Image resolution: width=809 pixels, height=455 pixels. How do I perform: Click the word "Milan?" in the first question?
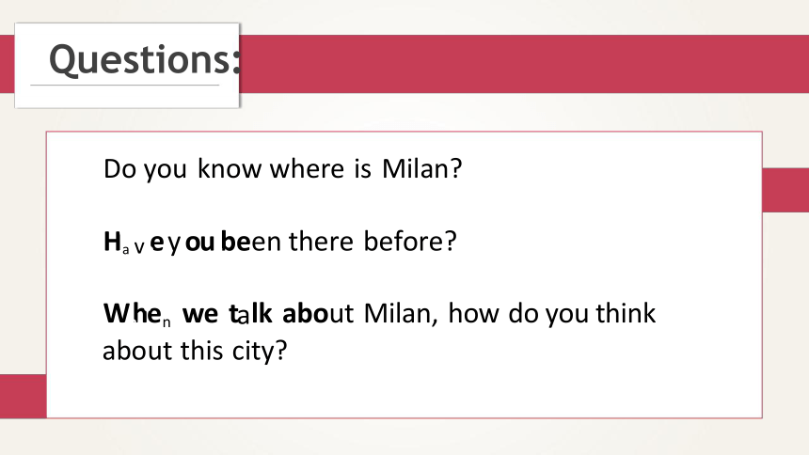(x=422, y=168)
